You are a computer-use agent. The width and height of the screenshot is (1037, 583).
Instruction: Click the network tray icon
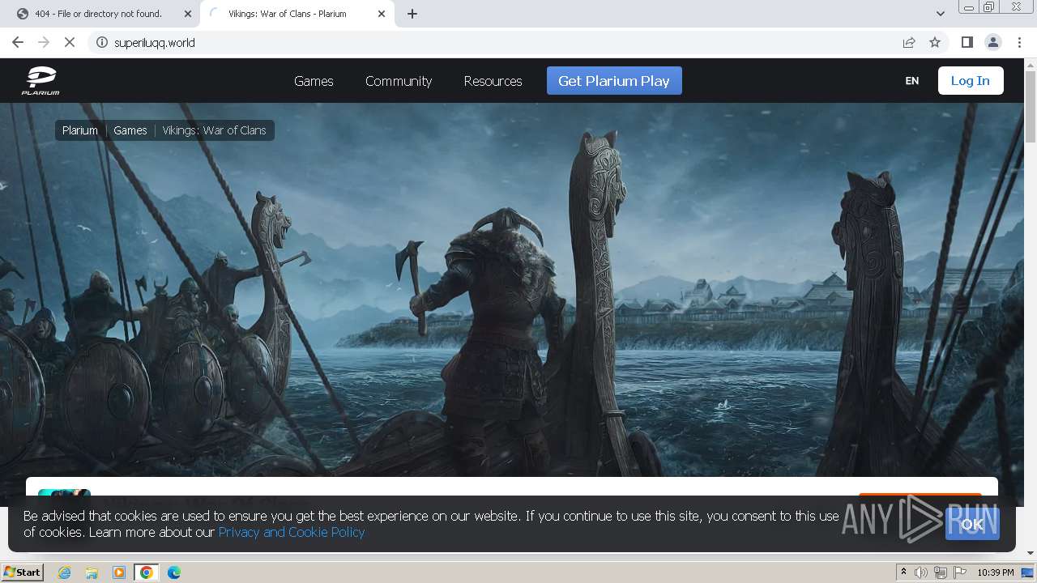click(941, 572)
